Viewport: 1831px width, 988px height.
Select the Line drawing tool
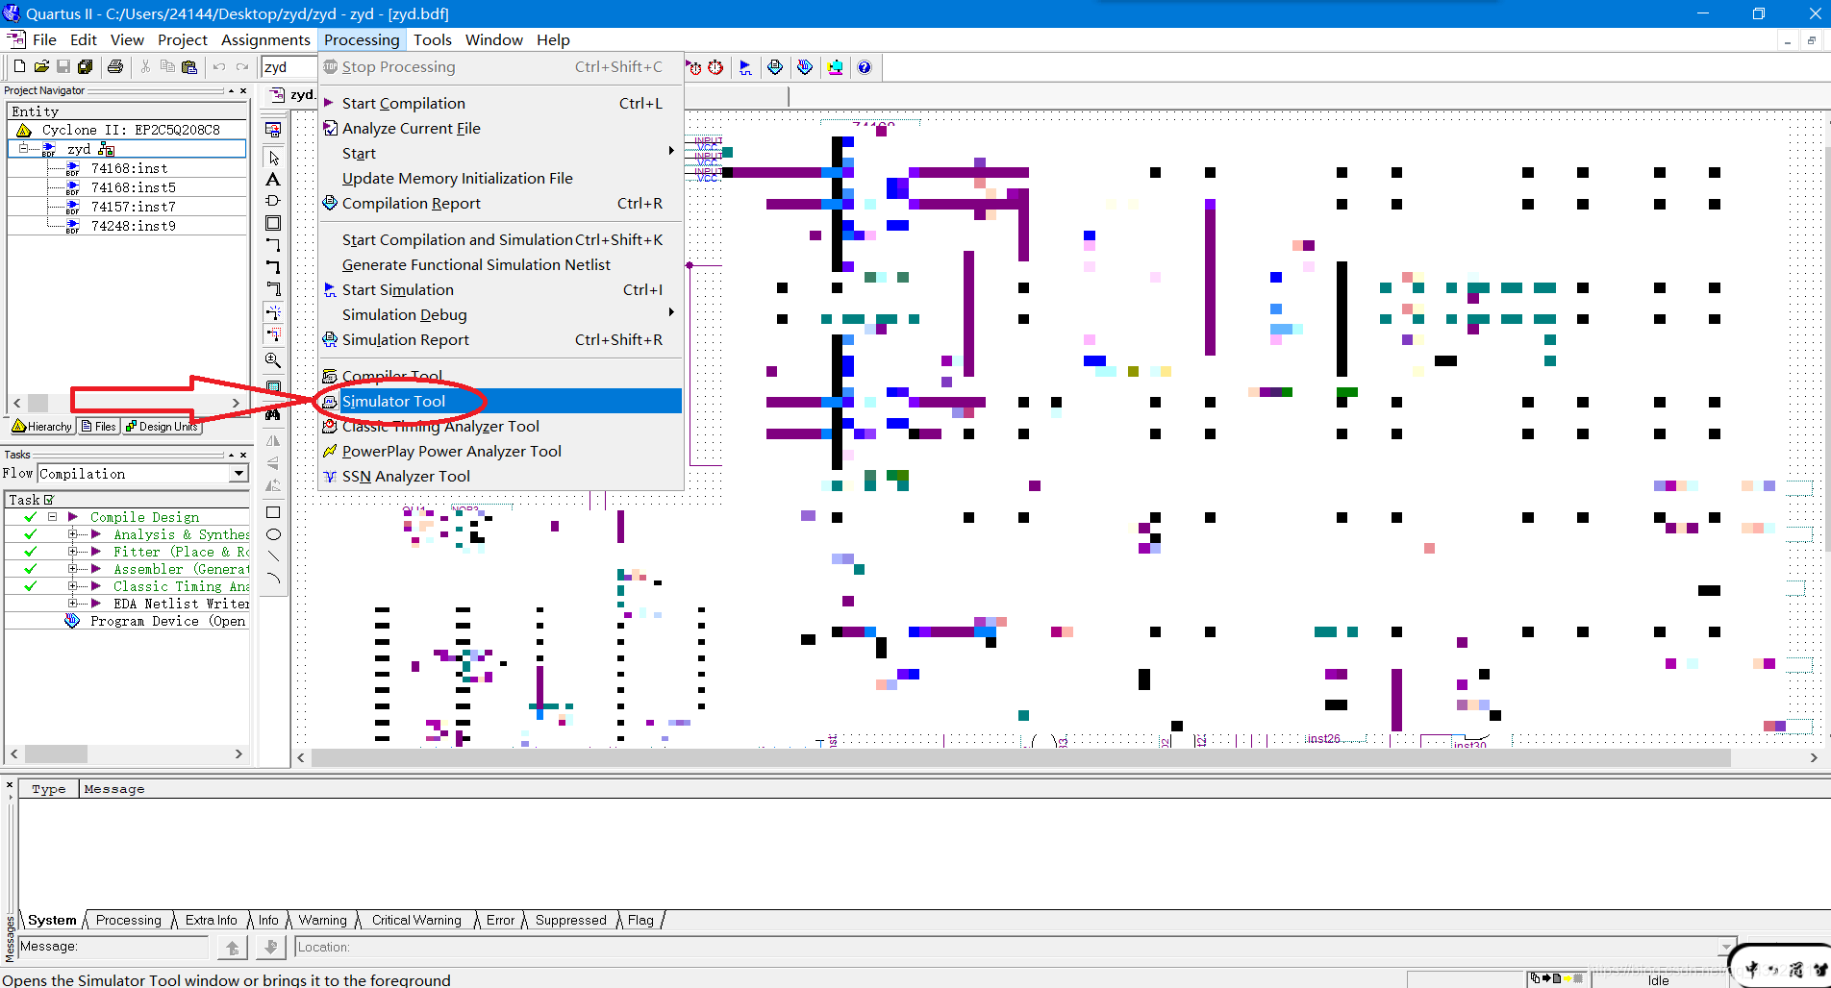click(274, 556)
